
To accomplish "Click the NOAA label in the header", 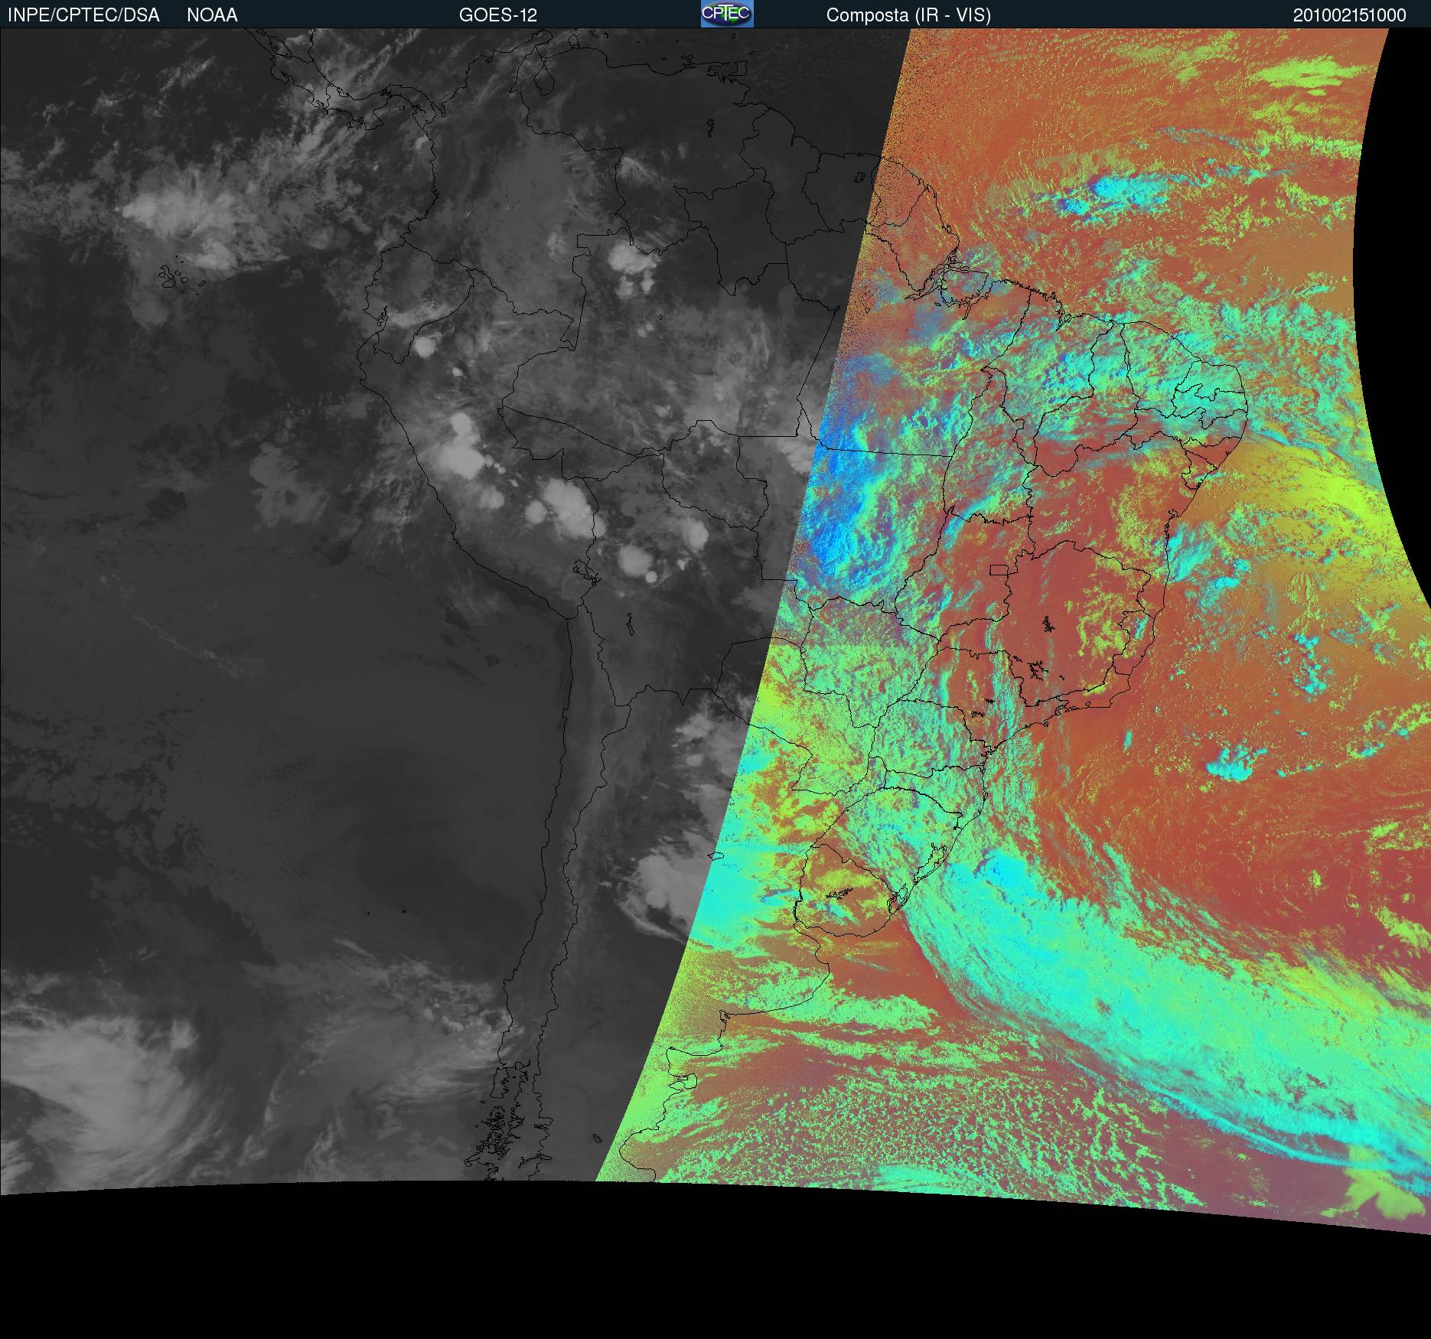I will pos(212,15).
